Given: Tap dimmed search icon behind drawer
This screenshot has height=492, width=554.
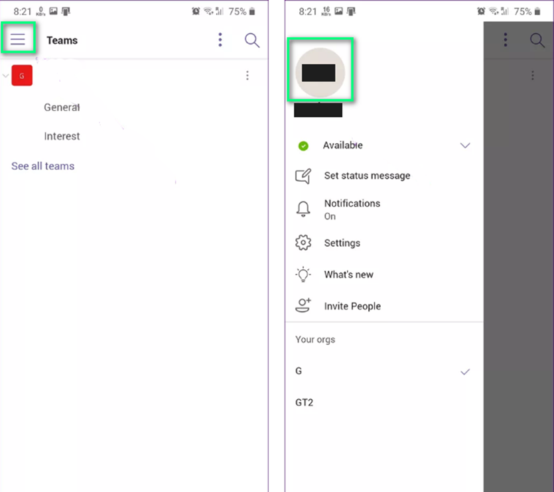Looking at the screenshot, I should (x=537, y=40).
